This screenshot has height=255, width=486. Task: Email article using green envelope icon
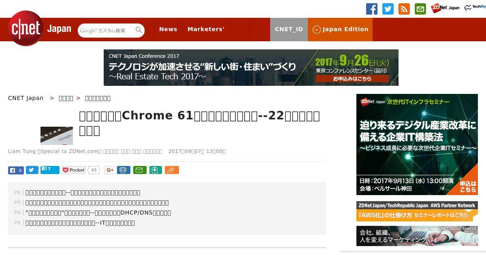point(140,170)
